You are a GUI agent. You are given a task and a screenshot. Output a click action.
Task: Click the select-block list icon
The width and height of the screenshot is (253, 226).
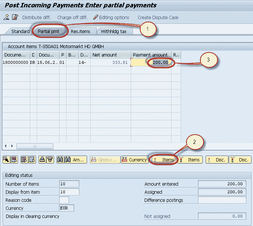(24, 160)
